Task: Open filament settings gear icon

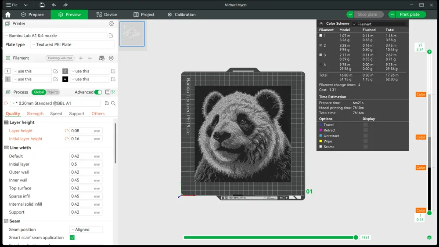Action: (111, 58)
